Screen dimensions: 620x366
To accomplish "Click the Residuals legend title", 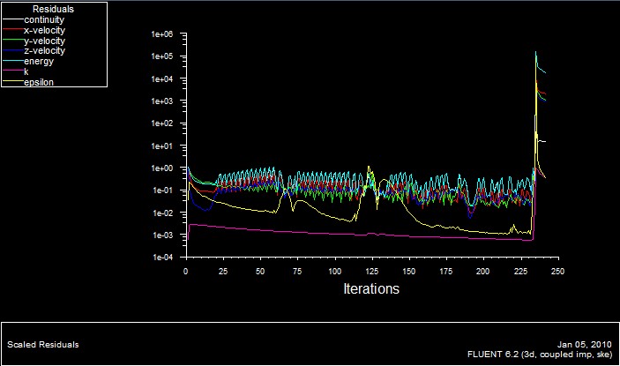I will [52, 8].
